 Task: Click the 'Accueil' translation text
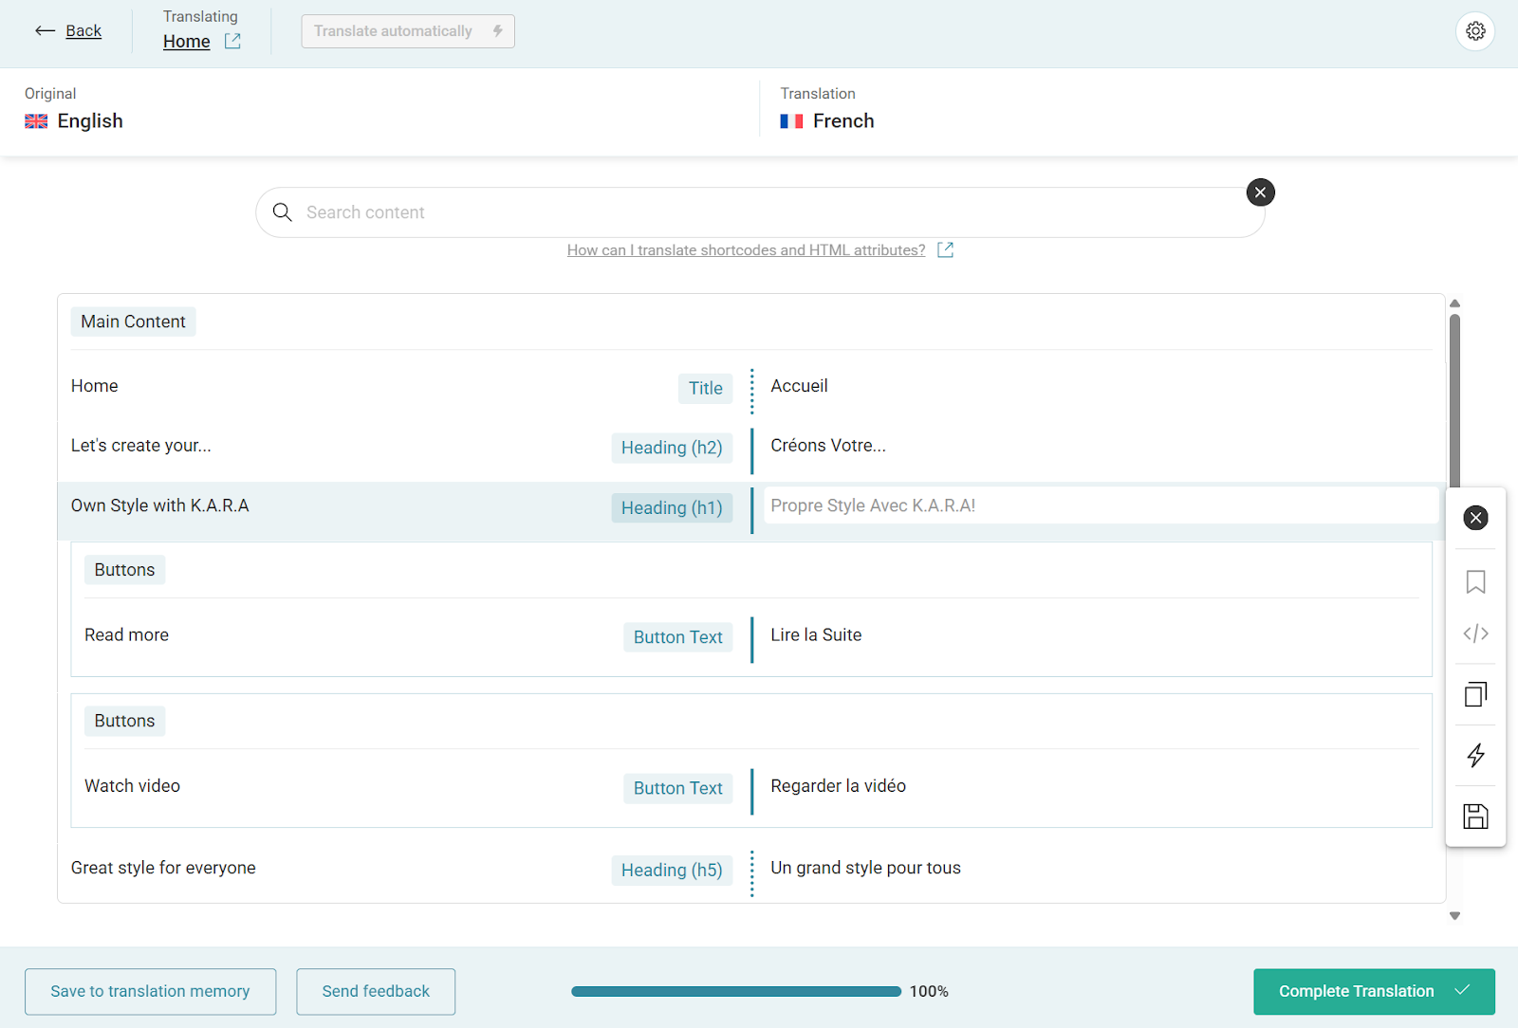click(x=799, y=386)
